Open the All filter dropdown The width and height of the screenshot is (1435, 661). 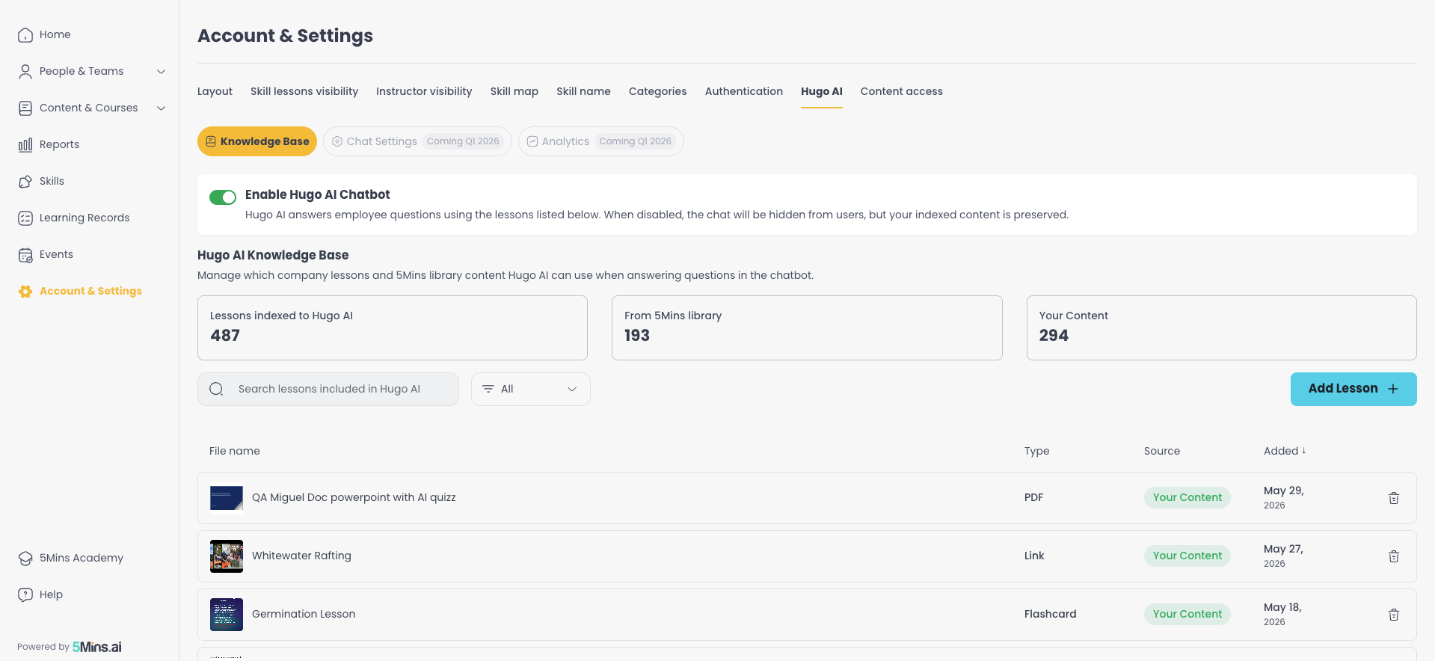pos(531,389)
